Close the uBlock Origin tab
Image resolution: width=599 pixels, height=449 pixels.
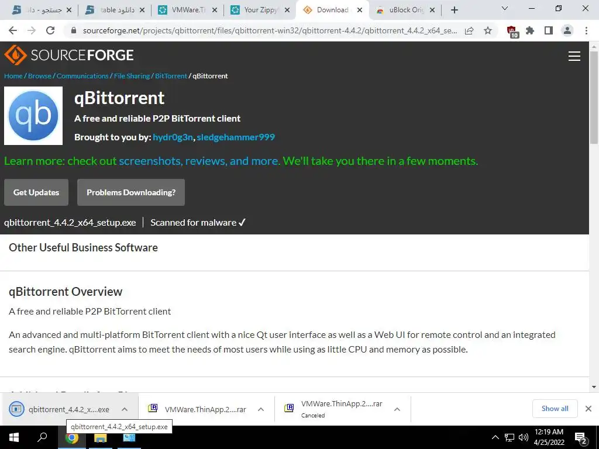432,11
